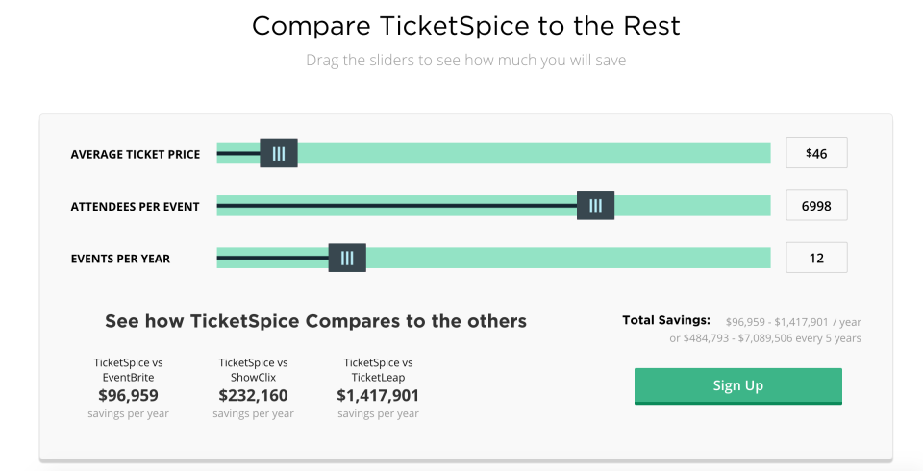Click the TicketSpice vs ShowClix $232,160 savings
Image resolution: width=923 pixels, height=471 pixels.
[x=253, y=395]
